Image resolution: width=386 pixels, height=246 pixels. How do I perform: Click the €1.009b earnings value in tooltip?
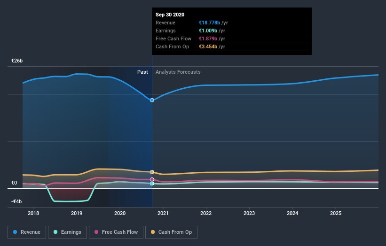click(208, 31)
